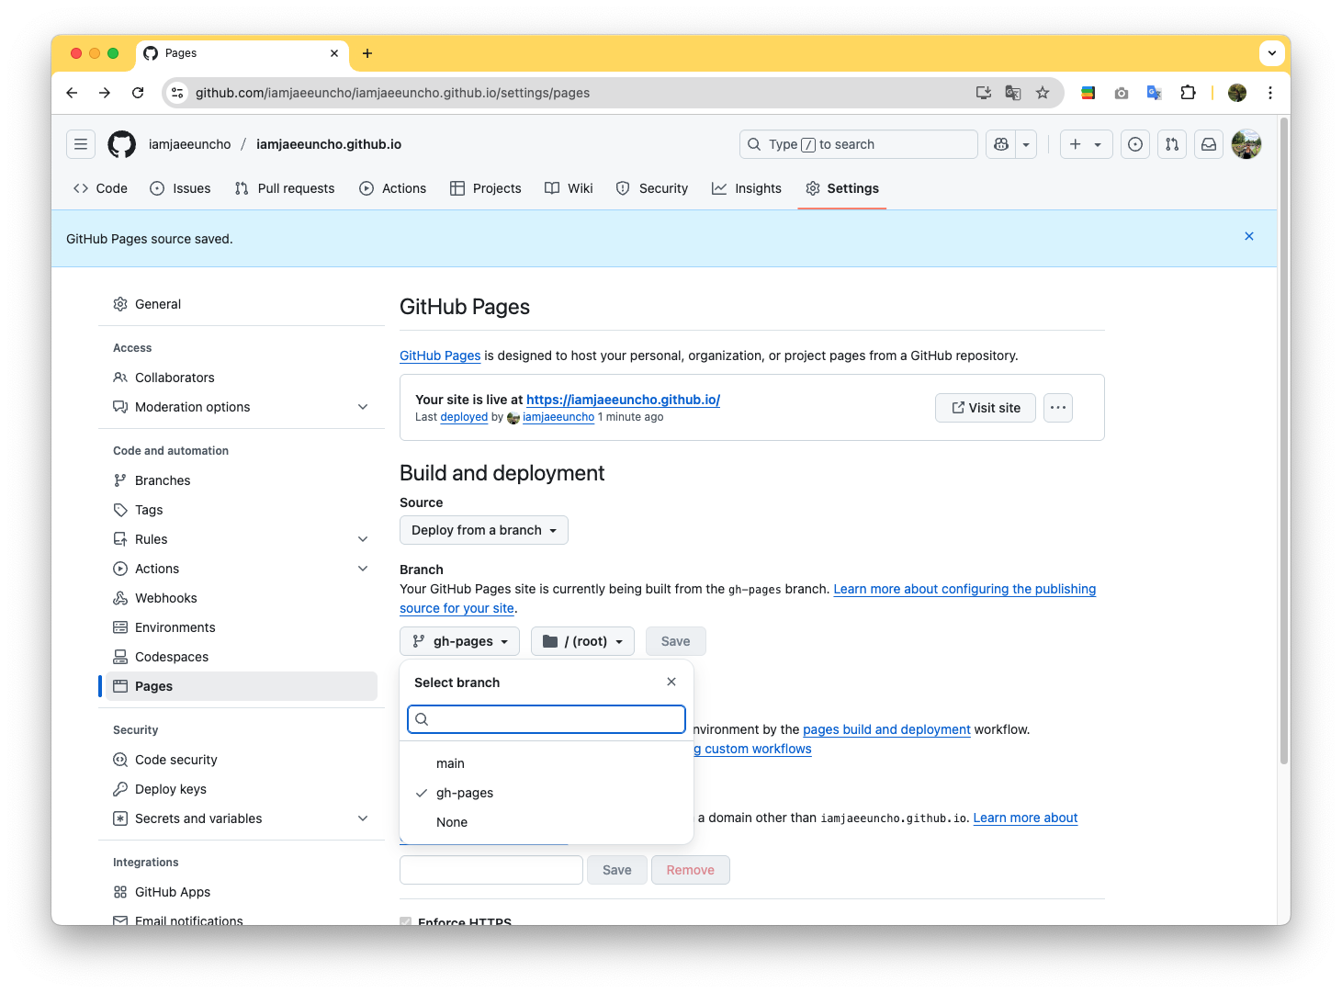Open the Insights tab
This screenshot has height=993, width=1342.
[x=747, y=188]
